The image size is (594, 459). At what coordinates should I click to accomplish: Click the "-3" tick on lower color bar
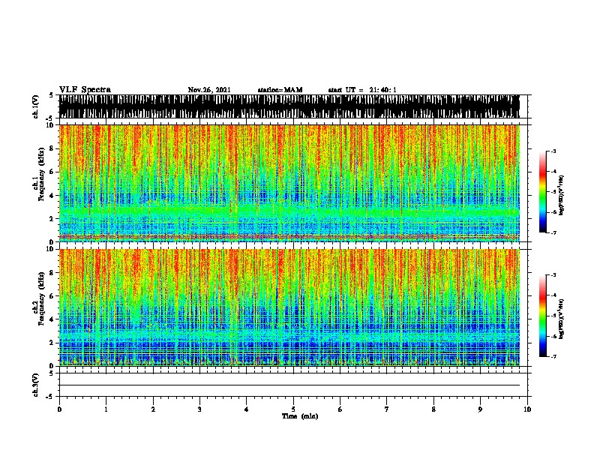click(553, 275)
